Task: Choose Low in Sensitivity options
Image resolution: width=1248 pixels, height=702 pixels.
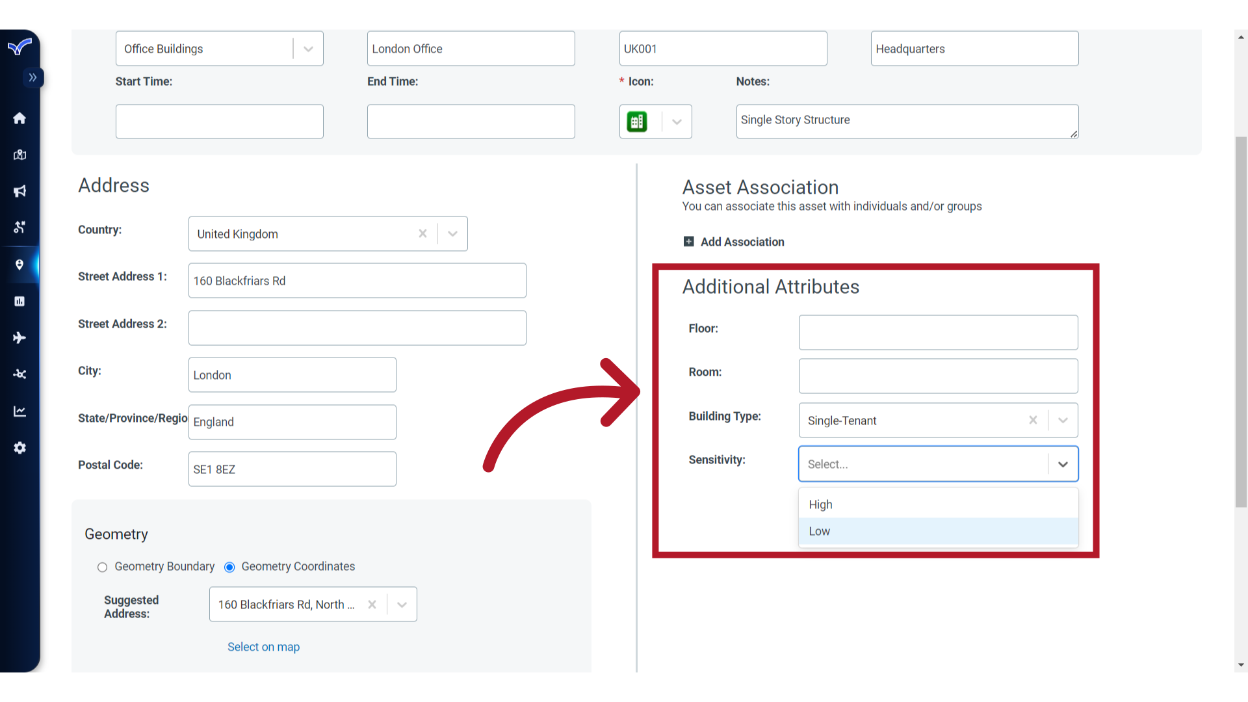Action: coord(938,531)
